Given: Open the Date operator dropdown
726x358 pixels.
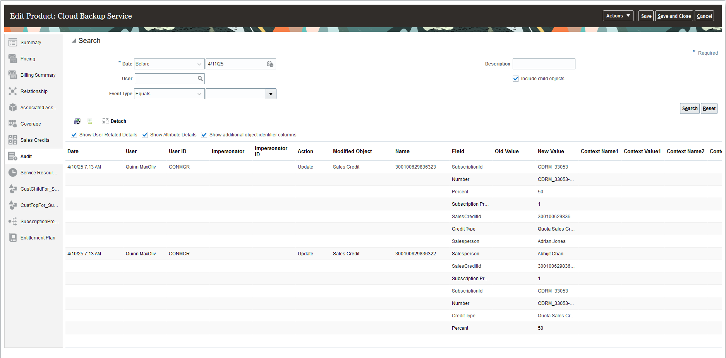Looking at the screenshot, I should [x=169, y=64].
